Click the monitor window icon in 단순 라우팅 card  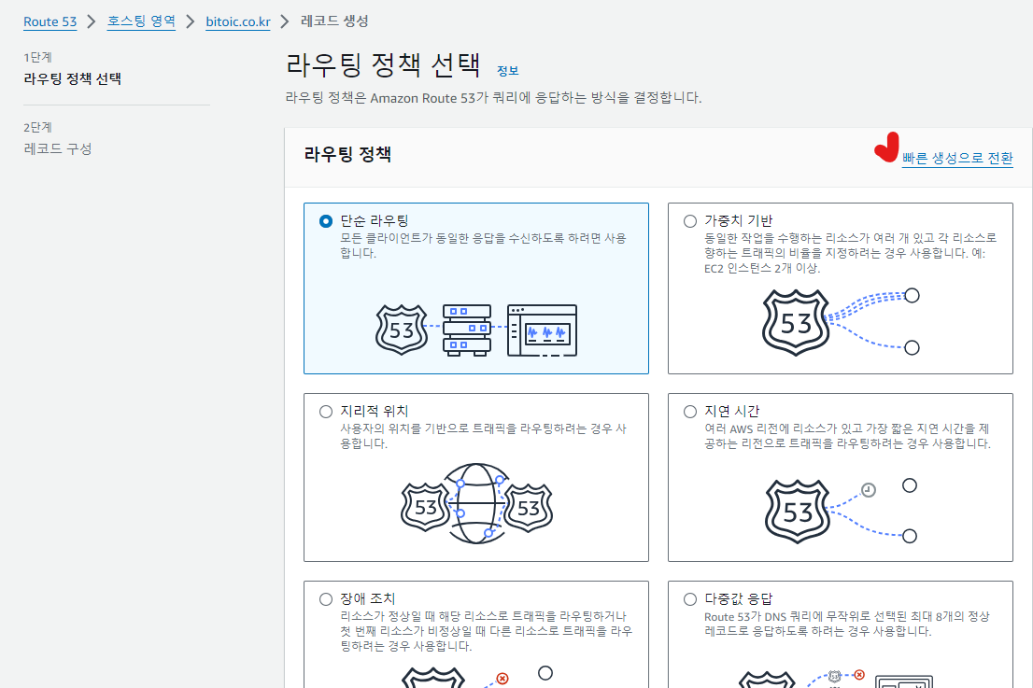pyautogui.click(x=543, y=330)
